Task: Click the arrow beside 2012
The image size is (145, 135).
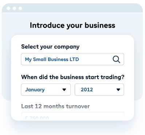Action: pyautogui.click(x=118, y=90)
